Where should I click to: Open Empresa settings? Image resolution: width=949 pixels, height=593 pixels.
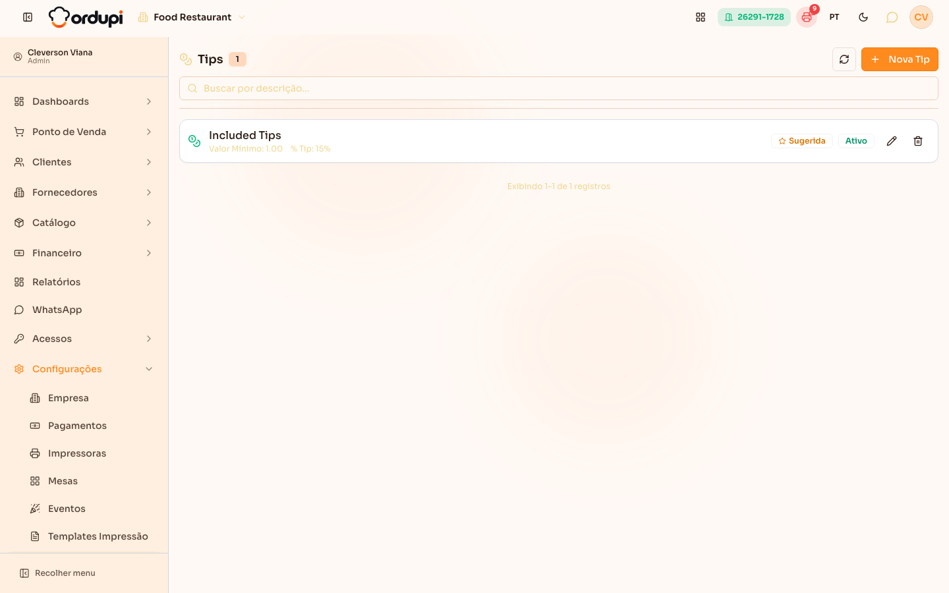coord(92,398)
